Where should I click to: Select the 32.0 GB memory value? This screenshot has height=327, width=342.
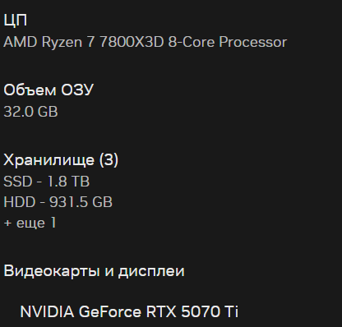click(x=30, y=112)
